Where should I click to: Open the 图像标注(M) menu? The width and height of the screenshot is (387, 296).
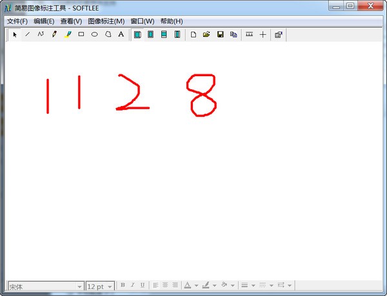[106, 21]
